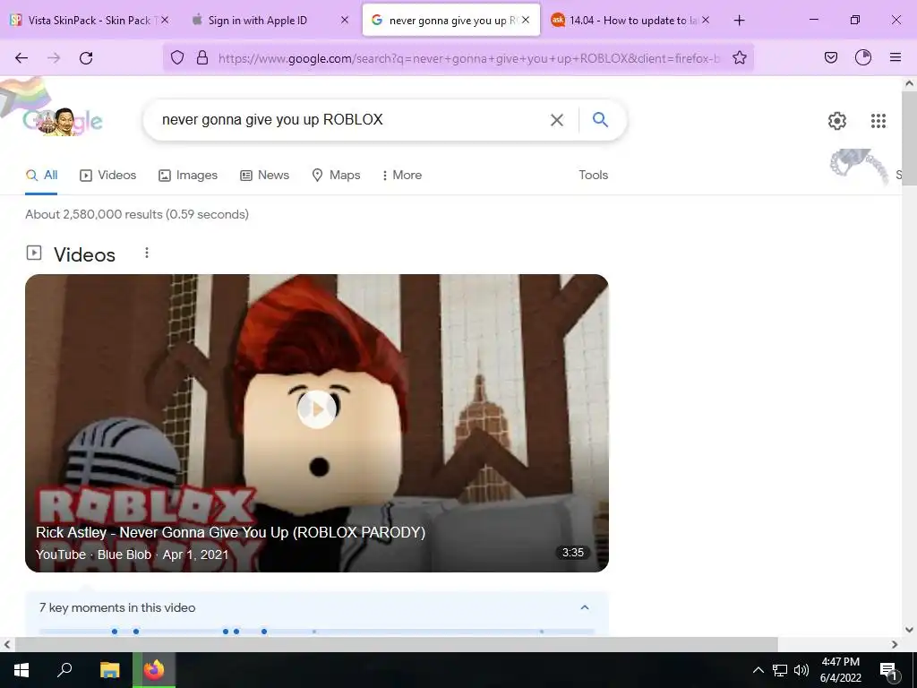
Task: Open network status tray icon
Action: pos(780,670)
